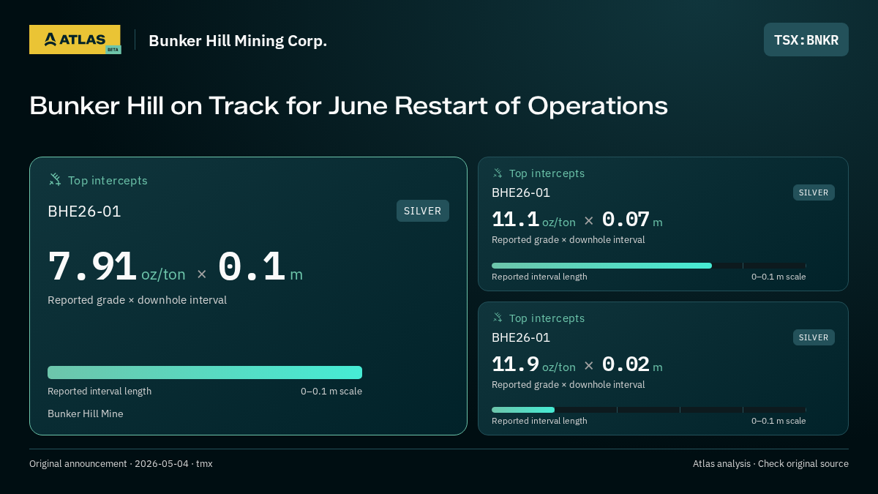Click the drill icon in the 11.9 oz/ton card

[x=498, y=318]
